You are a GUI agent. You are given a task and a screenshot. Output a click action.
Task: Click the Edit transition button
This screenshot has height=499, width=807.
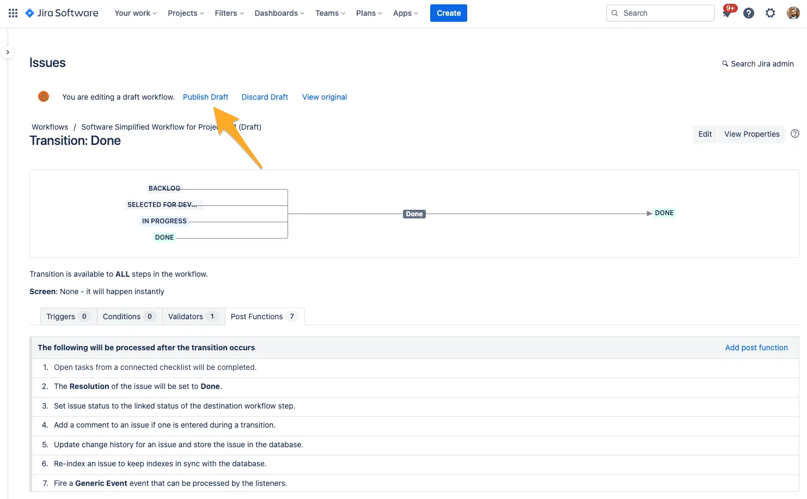click(705, 134)
